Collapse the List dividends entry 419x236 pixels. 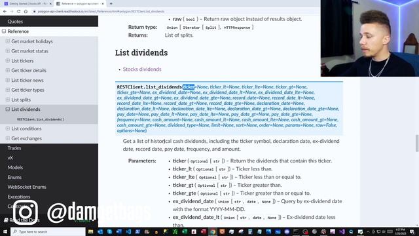tap(7, 109)
